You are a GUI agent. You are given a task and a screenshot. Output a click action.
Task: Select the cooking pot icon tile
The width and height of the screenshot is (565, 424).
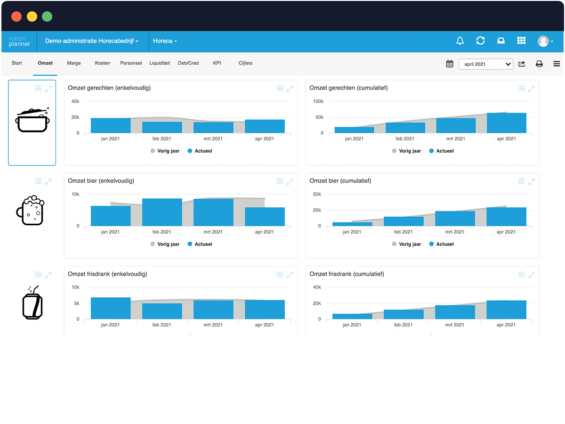point(32,122)
